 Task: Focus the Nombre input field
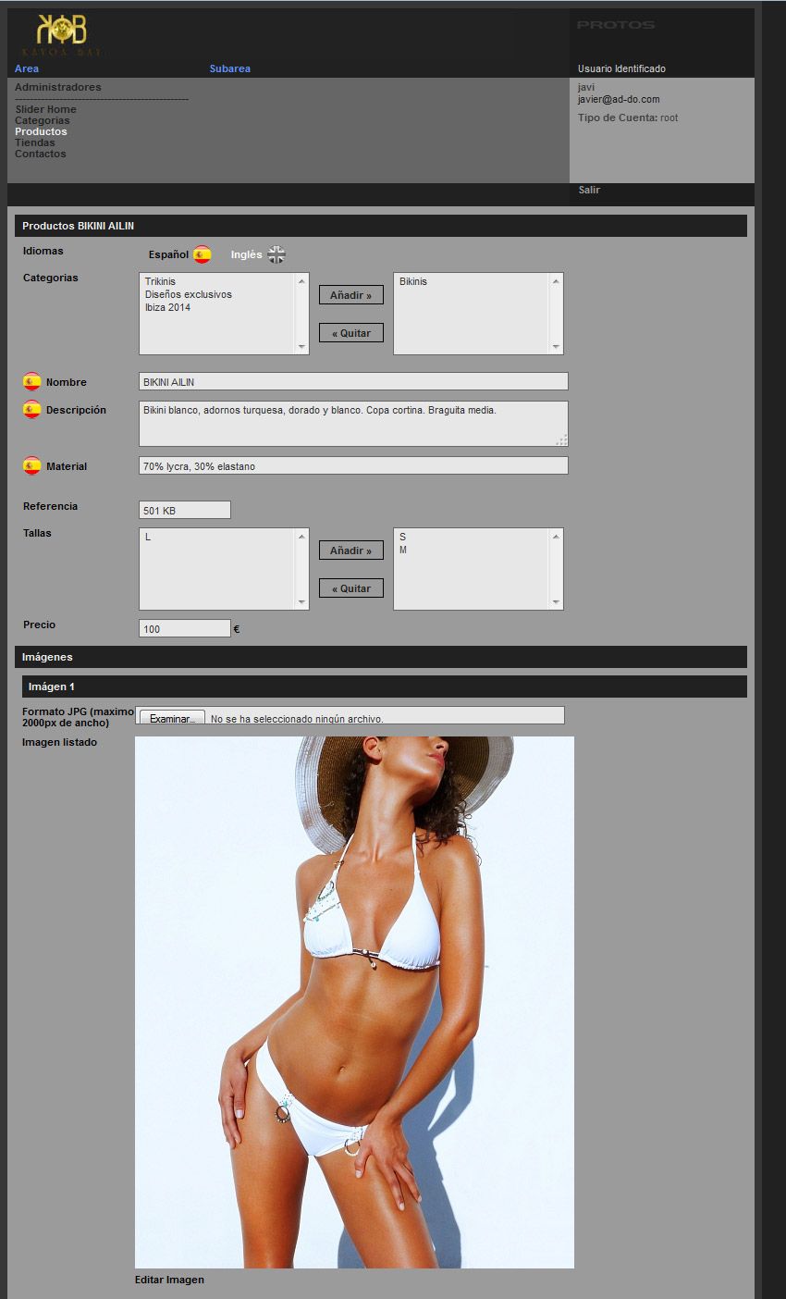click(353, 381)
